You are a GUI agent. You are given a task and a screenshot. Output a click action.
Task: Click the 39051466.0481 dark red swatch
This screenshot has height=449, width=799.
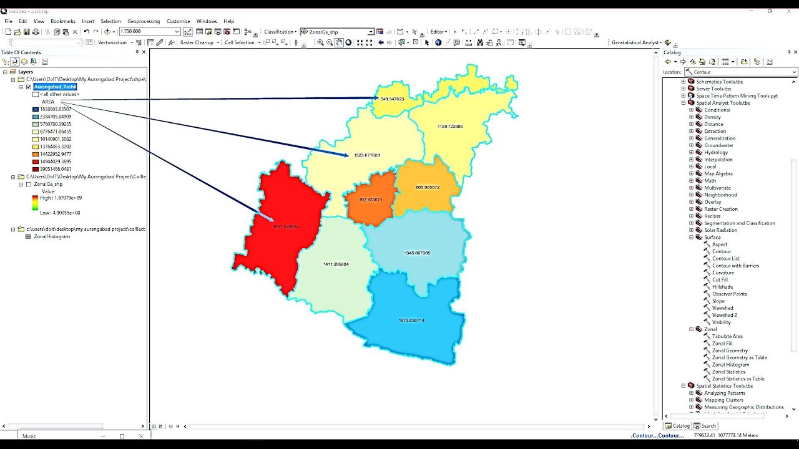coord(36,169)
